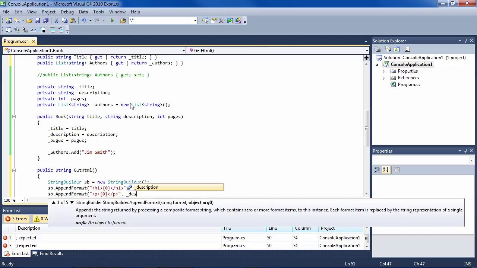Viewport: 477px width, 268px height.
Task: Open the Properties object selector dropdown
Action: (471, 160)
